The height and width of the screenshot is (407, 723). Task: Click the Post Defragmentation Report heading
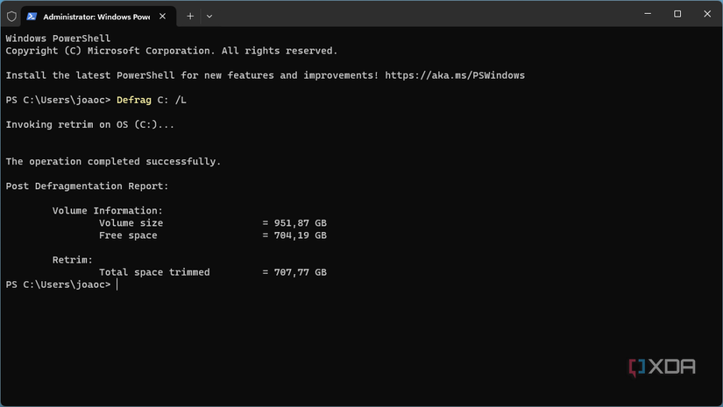coord(87,186)
